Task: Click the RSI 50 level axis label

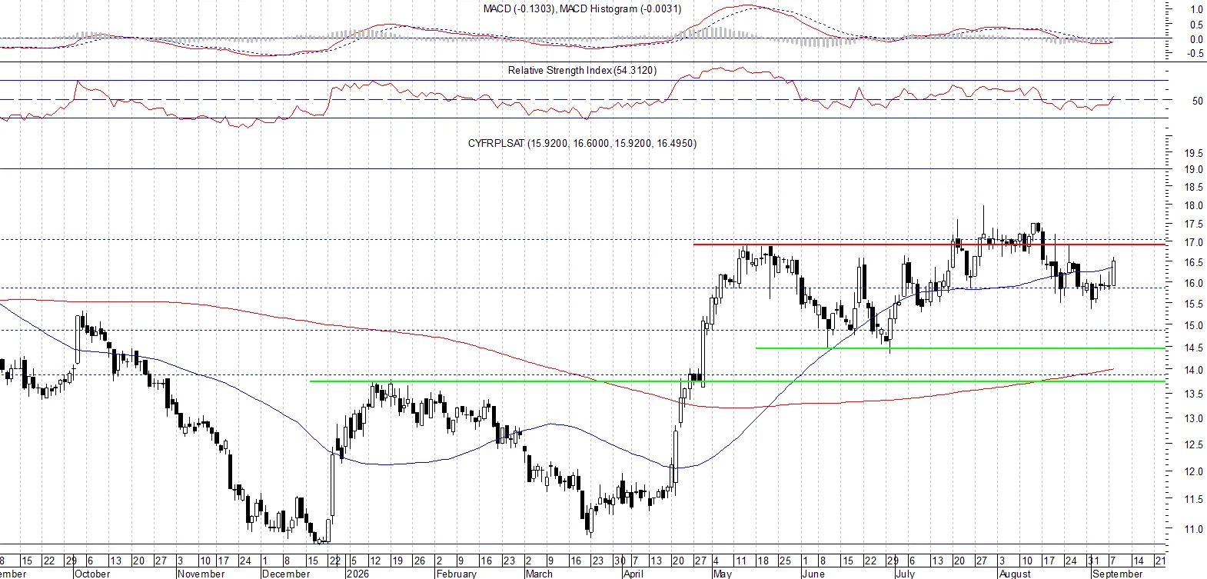Action: coord(1197,101)
